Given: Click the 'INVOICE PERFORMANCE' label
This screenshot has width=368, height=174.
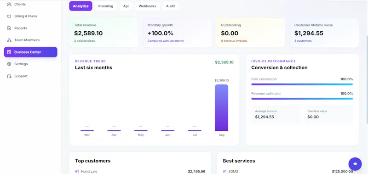Looking at the screenshot, I should click(x=273, y=62).
